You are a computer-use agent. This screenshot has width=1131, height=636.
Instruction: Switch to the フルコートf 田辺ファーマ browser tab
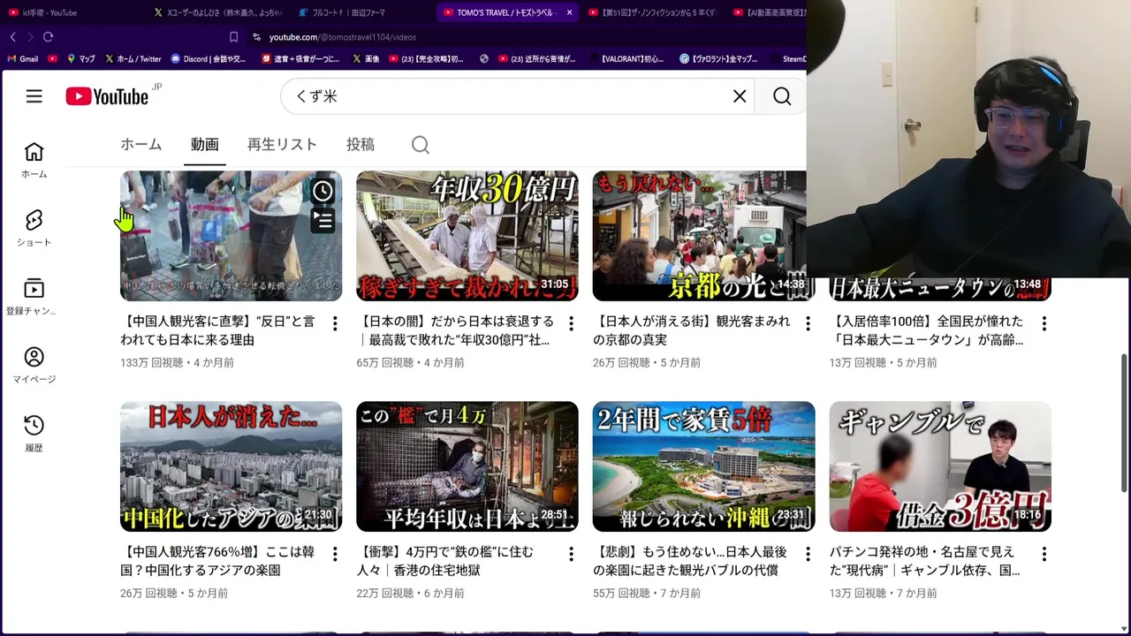[x=362, y=12]
